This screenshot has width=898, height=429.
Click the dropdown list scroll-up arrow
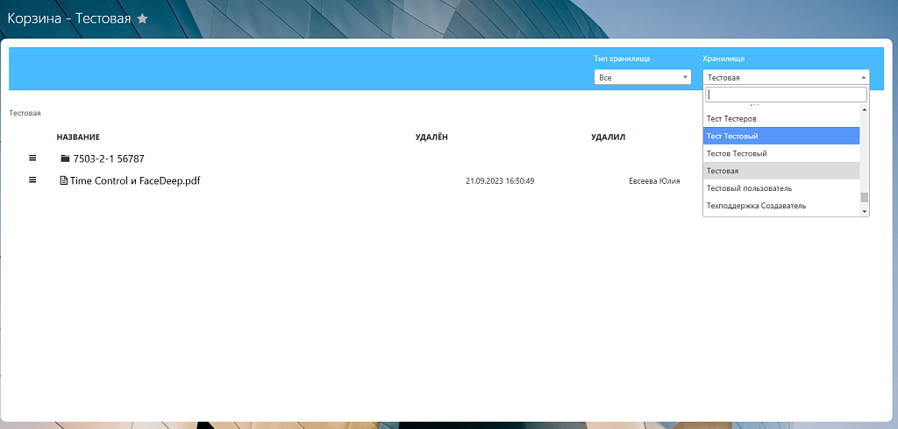pyautogui.click(x=864, y=110)
